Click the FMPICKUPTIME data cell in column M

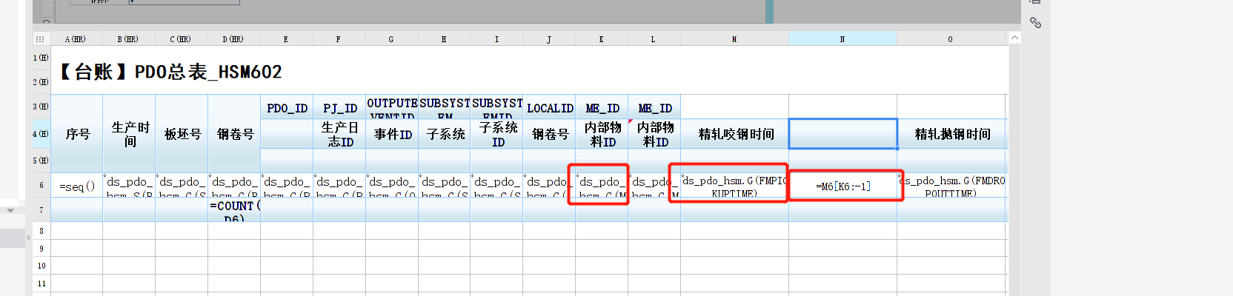[x=735, y=186]
